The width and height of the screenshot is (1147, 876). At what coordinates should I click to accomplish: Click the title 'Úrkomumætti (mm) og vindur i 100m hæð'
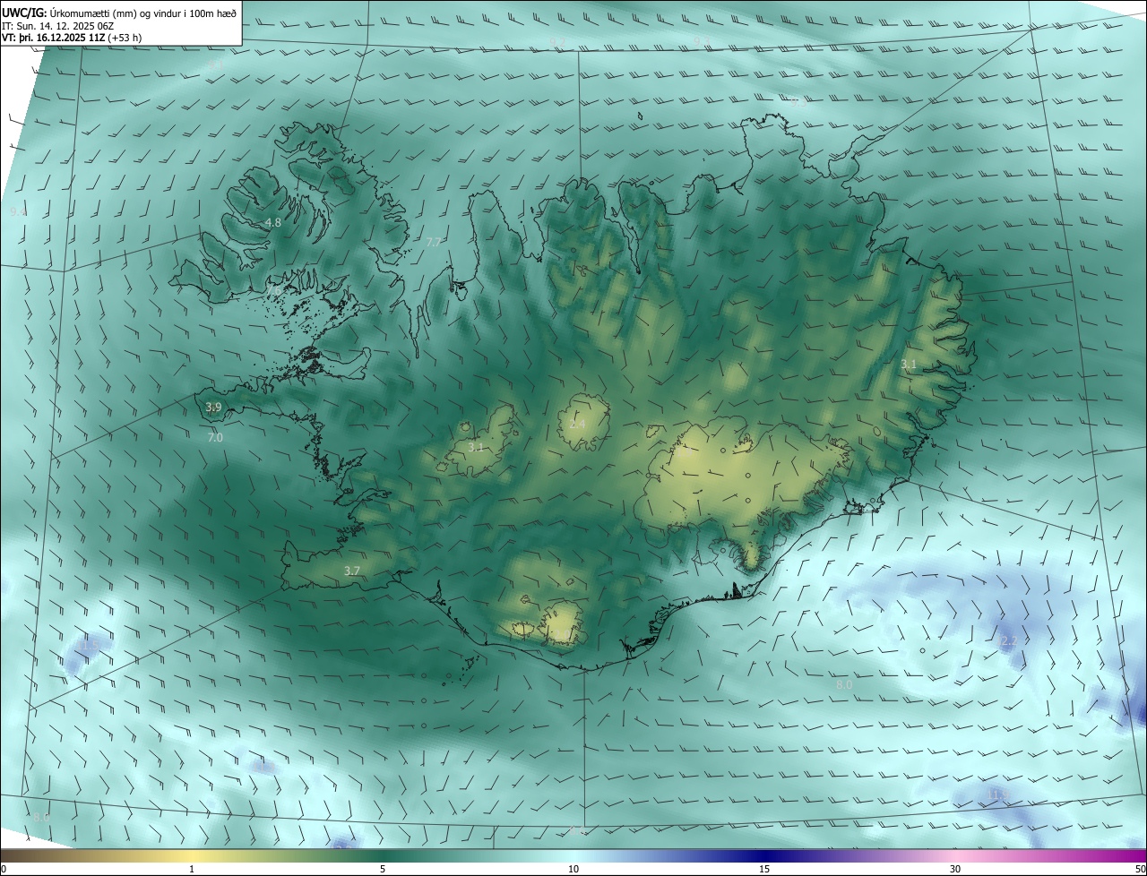click(x=142, y=13)
